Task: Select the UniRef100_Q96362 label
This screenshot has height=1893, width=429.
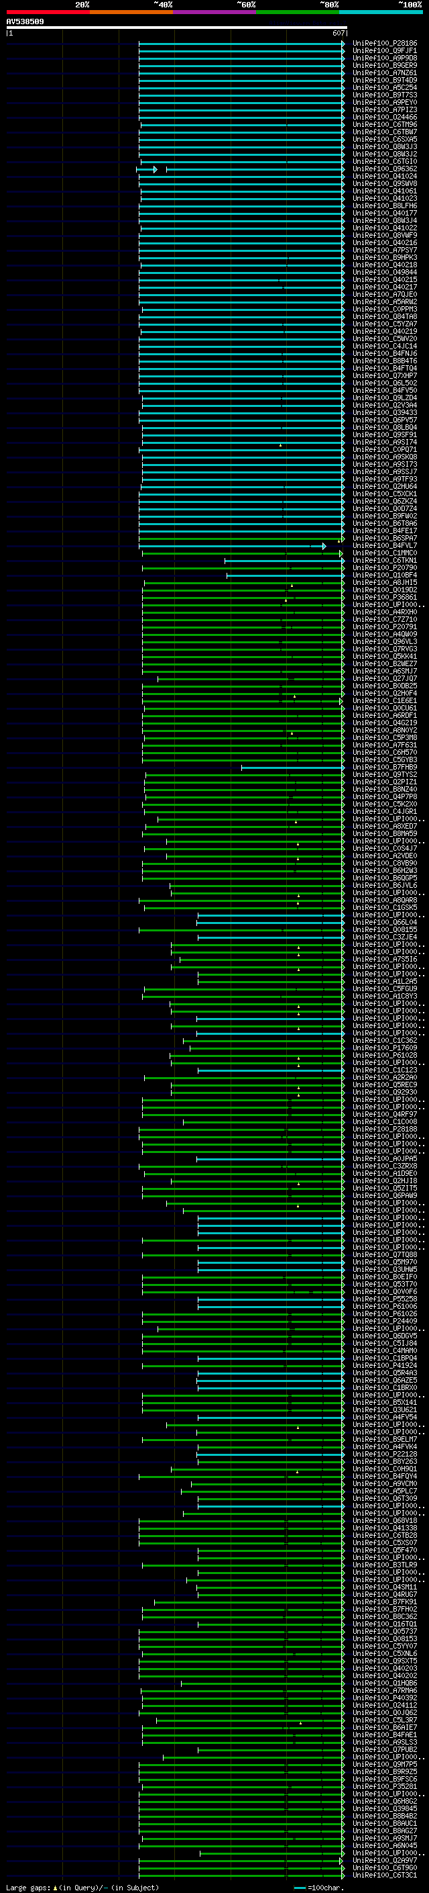Action: pos(385,169)
